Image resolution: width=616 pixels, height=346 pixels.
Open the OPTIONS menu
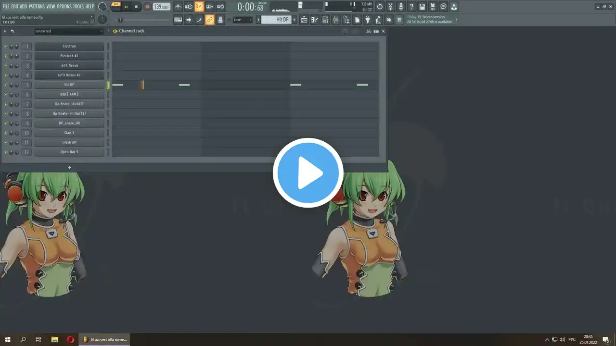tap(64, 6)
